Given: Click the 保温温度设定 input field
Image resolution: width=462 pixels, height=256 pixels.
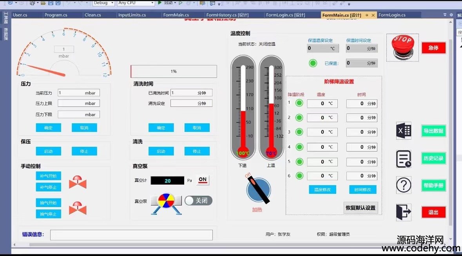Looking at the screenshot, I should (x=323, y=48).
